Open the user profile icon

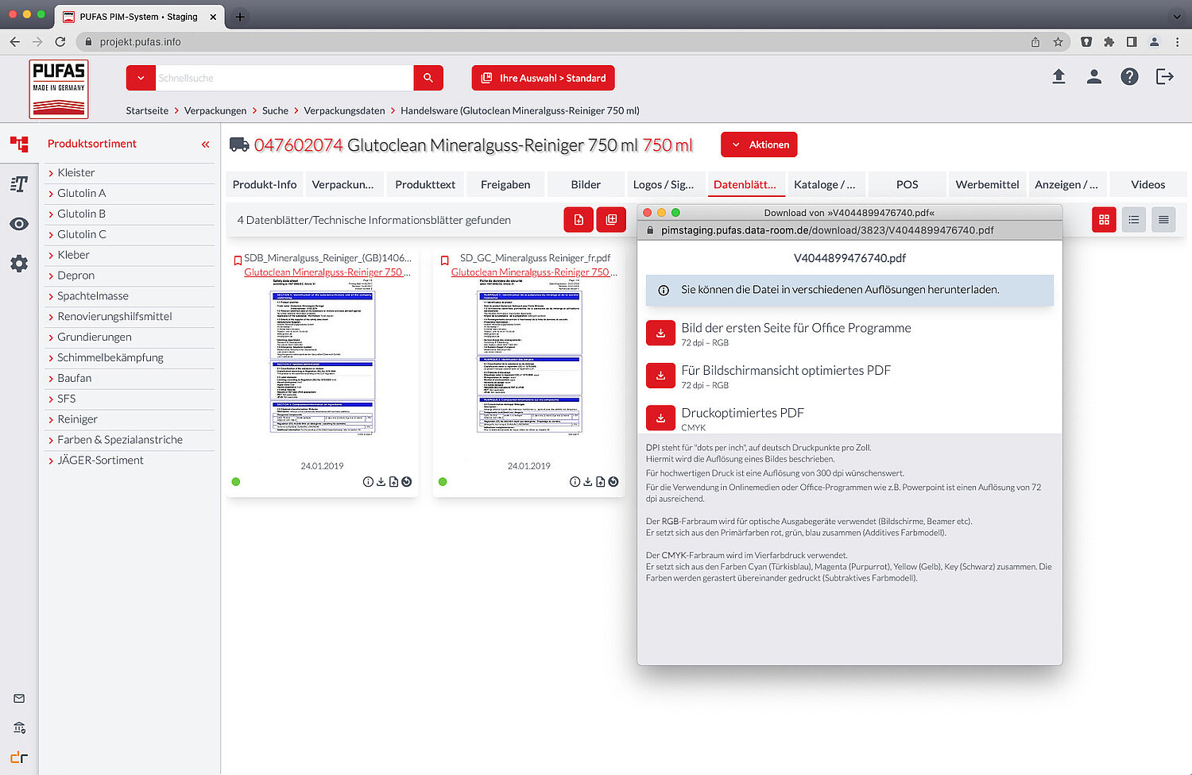(x=1094, y=76)
